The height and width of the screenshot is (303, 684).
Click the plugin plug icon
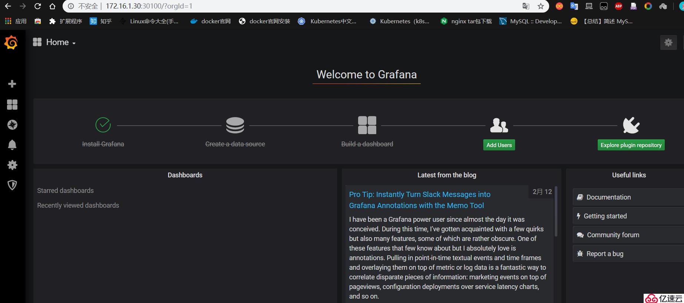(x=631, y=125)
